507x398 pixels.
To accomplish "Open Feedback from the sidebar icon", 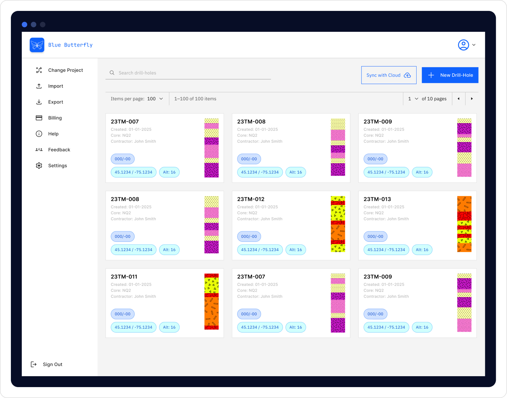I will point(39,149).
